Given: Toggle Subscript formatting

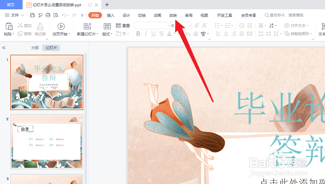Looking at the screenshot, I should (x=188, y=34).
